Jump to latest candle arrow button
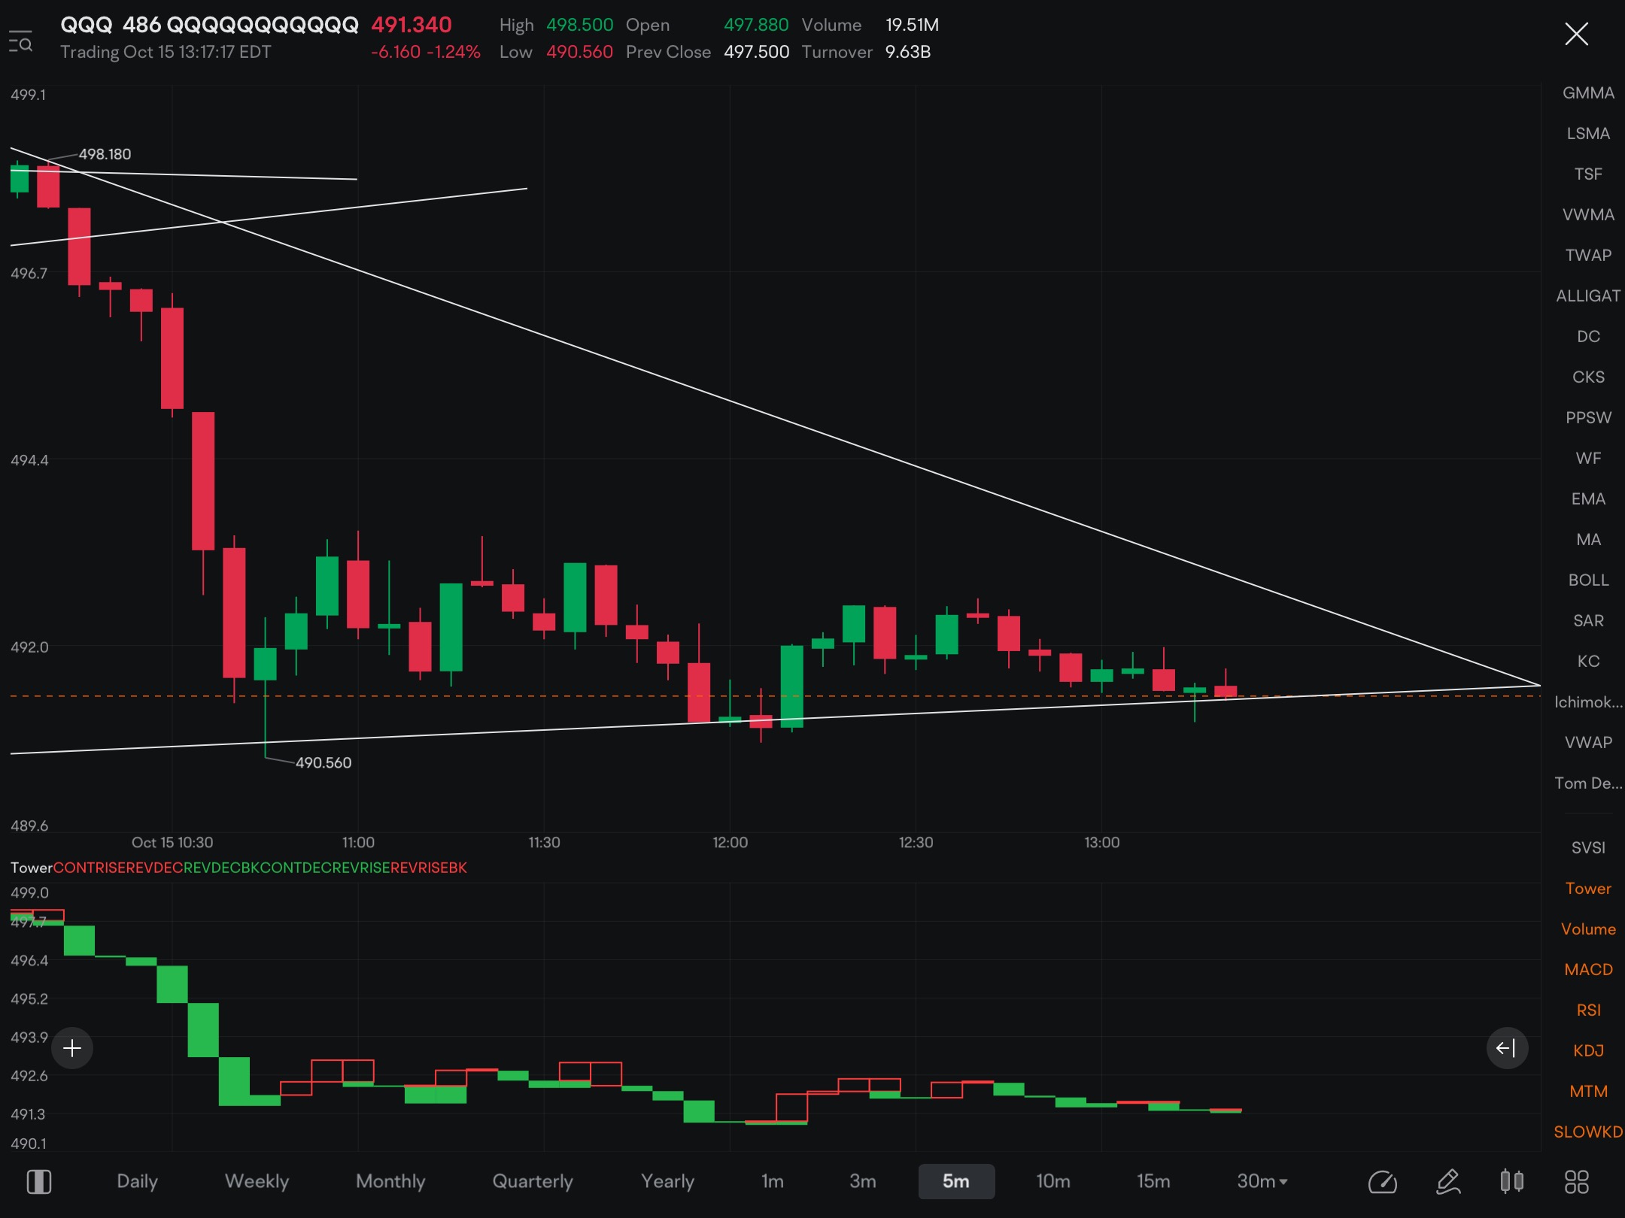This screenshot has height=1218, width=1625. (x=1507, y=1047)
